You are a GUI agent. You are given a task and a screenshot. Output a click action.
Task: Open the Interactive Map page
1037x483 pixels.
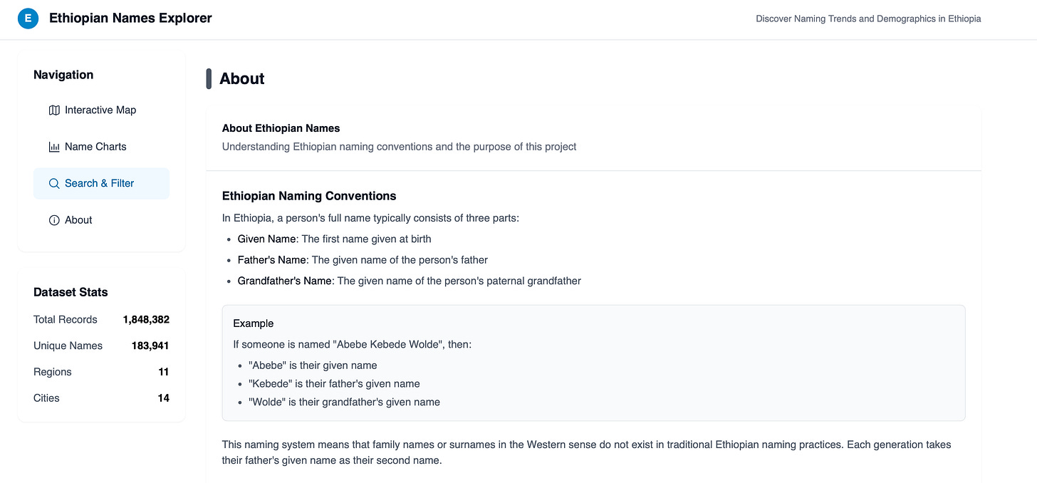coord(100,110)
